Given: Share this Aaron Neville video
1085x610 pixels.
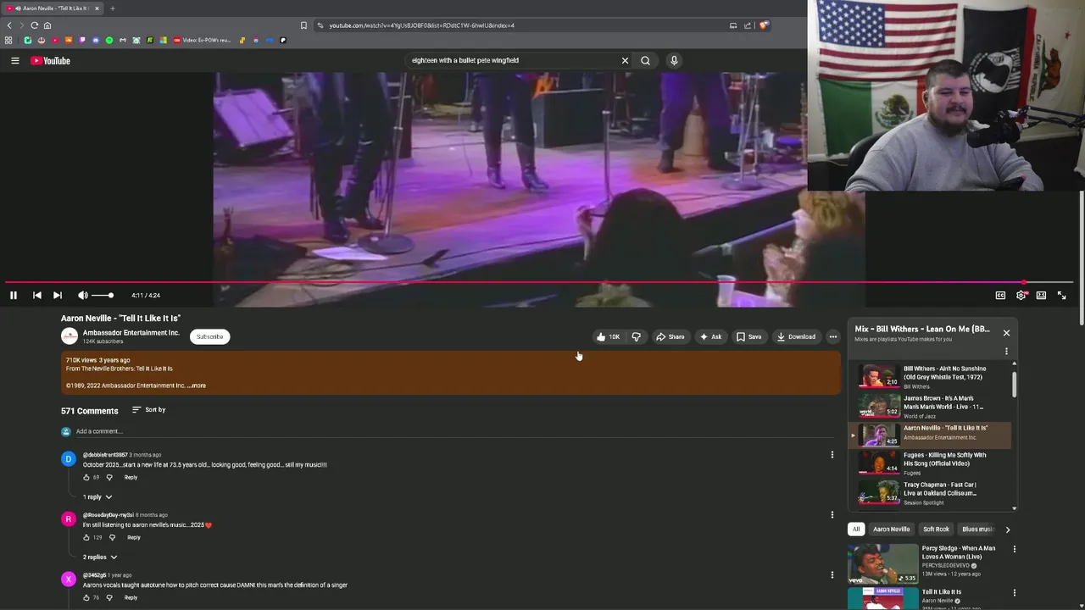Looking at the screenshot, I should tap(670, 336).
